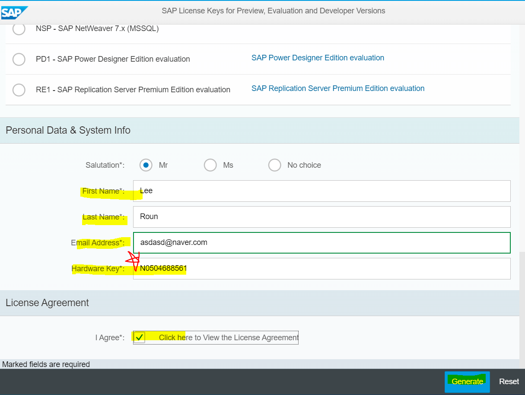This screenshot has width=525, height=395.
Task: Open SAP Replication Server Premium Edition link
Action: (338, 88)
